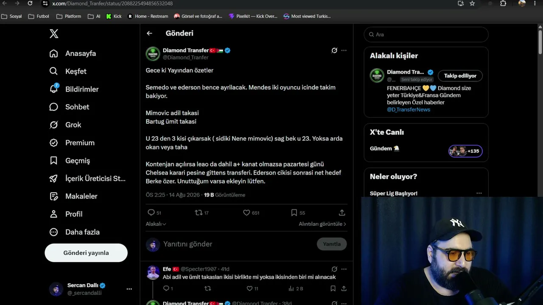Open the @Specter1907 handle on Efe's comment

pyautogui.click(x=199, y=269)
